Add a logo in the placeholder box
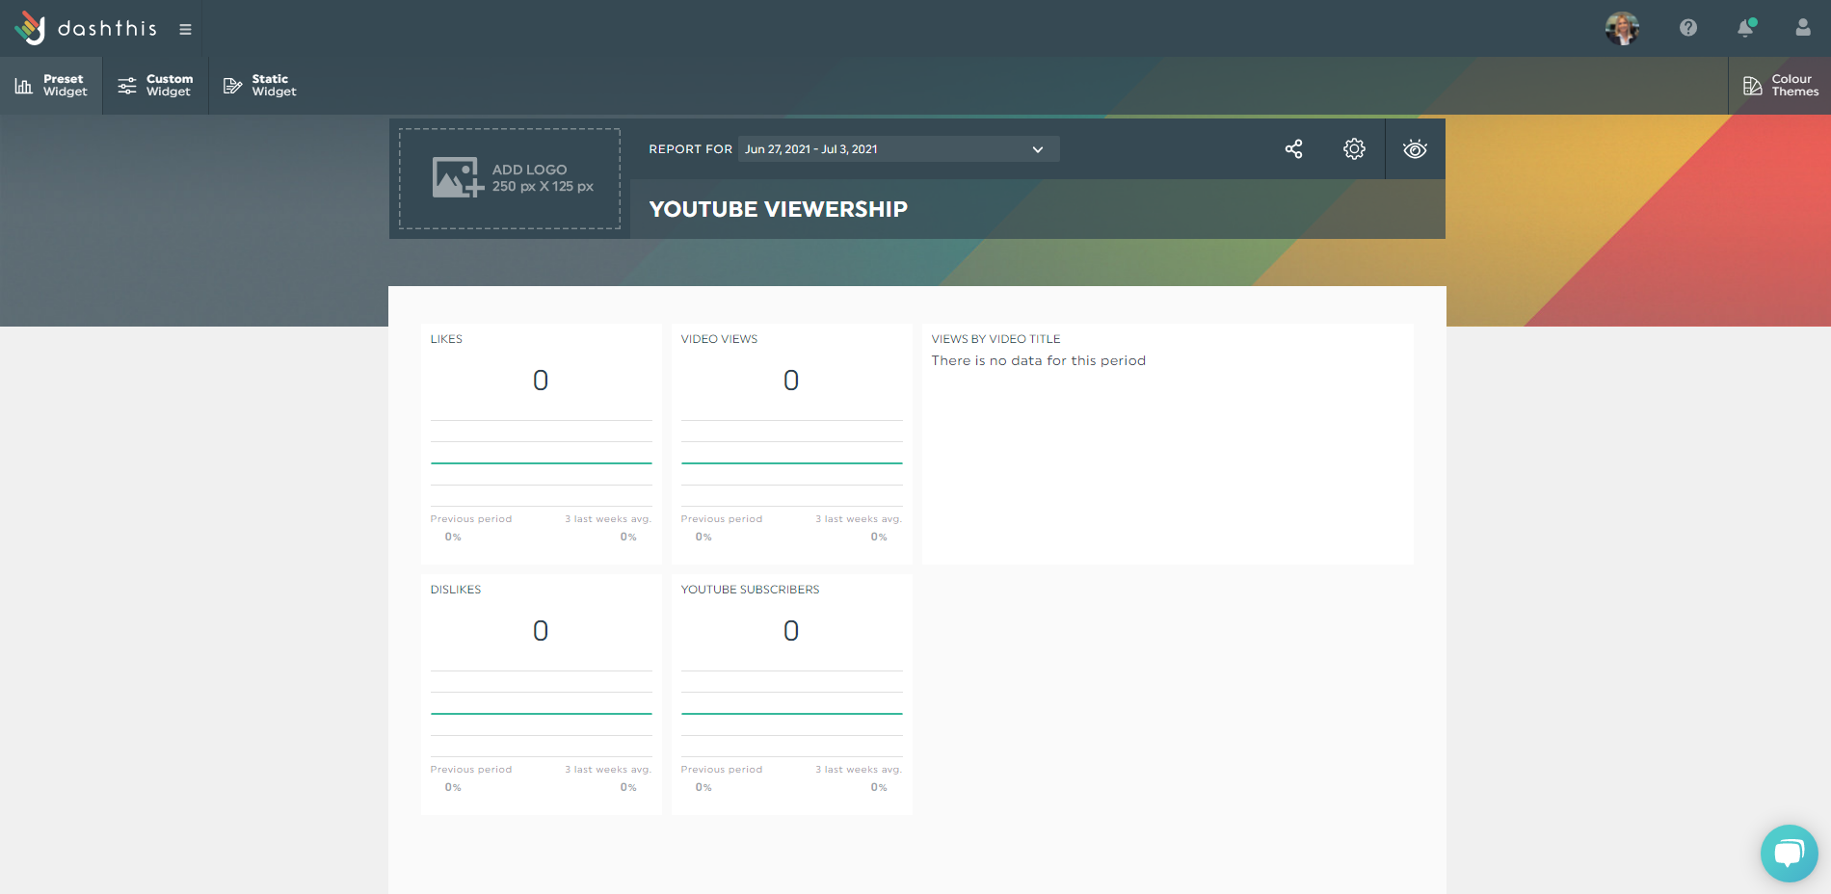Image resolution: width=1831 pixels, height=894 pixels. (x=510, y=178)
